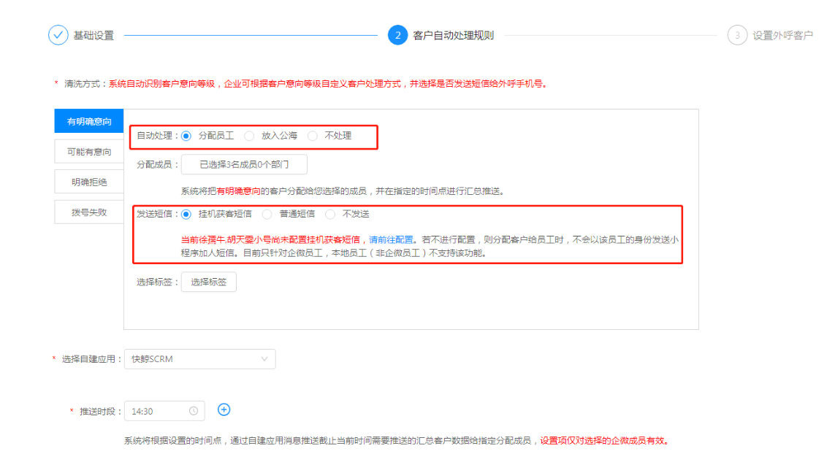Image resolution: width=835 pixels, height=462 pixels.
Task: Select 挂机获客短信 radio option
Action: point(186,214)
